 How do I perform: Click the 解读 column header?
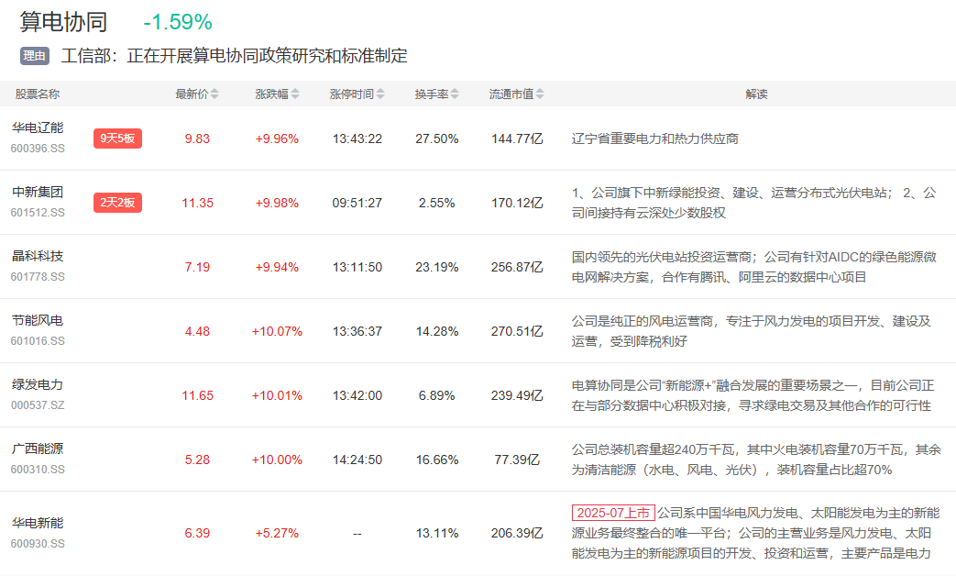[756, 94]
